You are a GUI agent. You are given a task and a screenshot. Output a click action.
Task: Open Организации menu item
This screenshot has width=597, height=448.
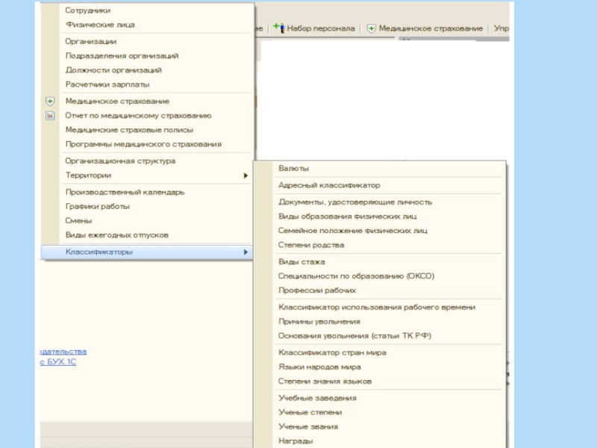coord(90,42)
